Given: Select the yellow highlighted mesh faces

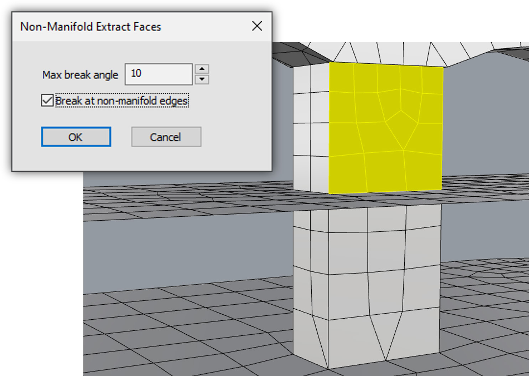Looking at the screenshot, I should coord(385,128).
